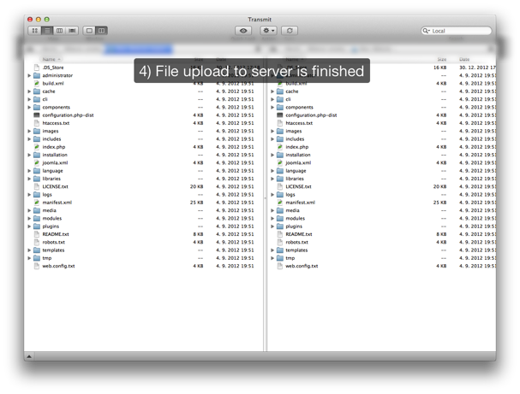Screen dimensions: 520x394
Task: Select cache folder icon in right pane
Action: pos(280,91)
